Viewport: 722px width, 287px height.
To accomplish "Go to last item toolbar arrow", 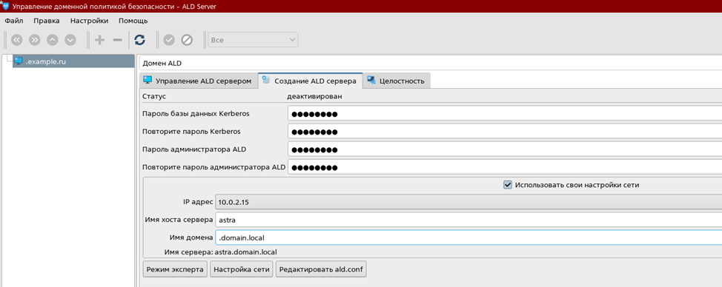I will tap(35, 40).
